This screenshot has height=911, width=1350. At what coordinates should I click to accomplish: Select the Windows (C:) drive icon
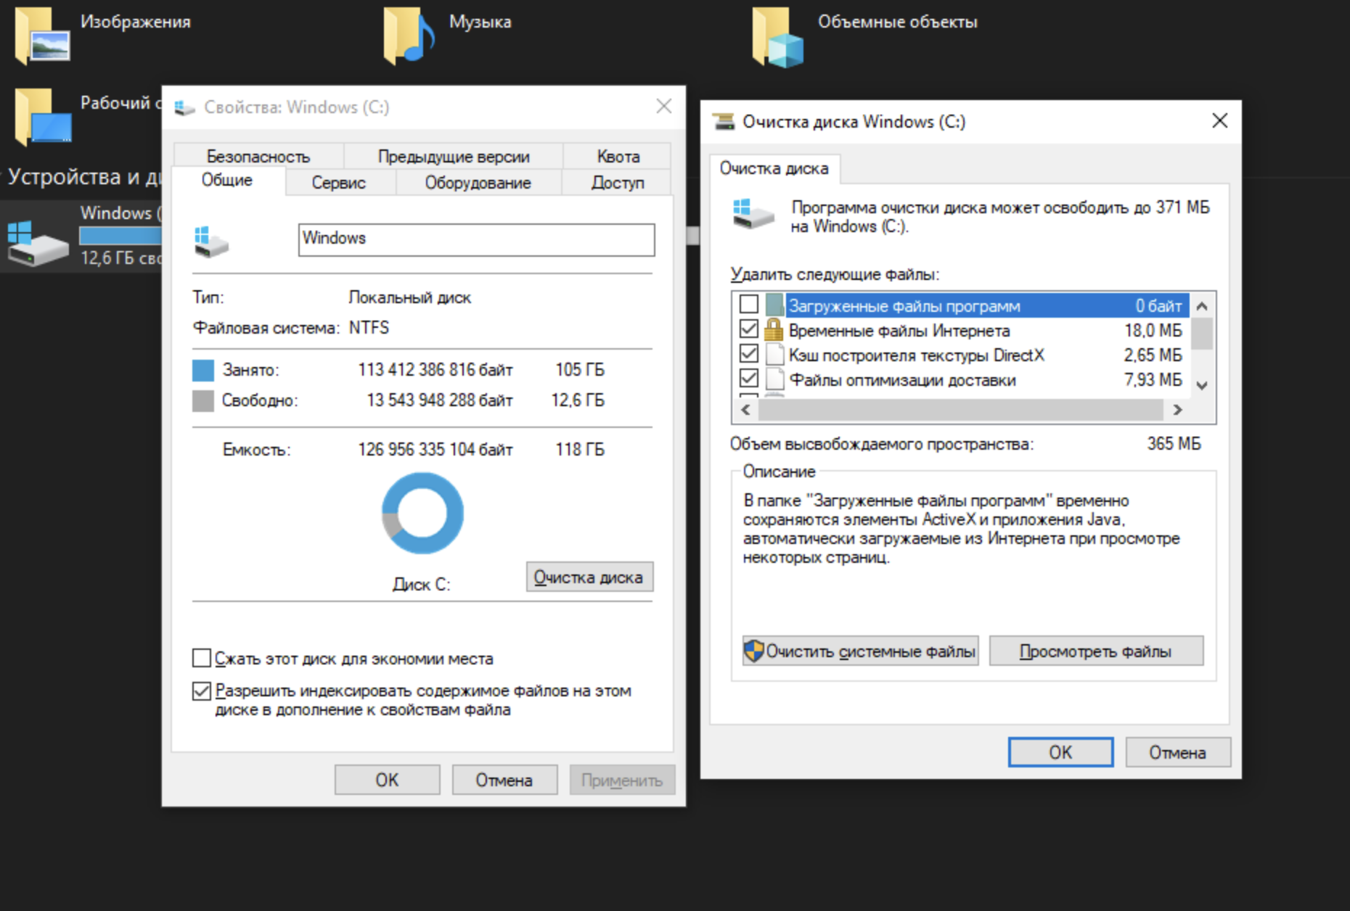coord(38,243)
